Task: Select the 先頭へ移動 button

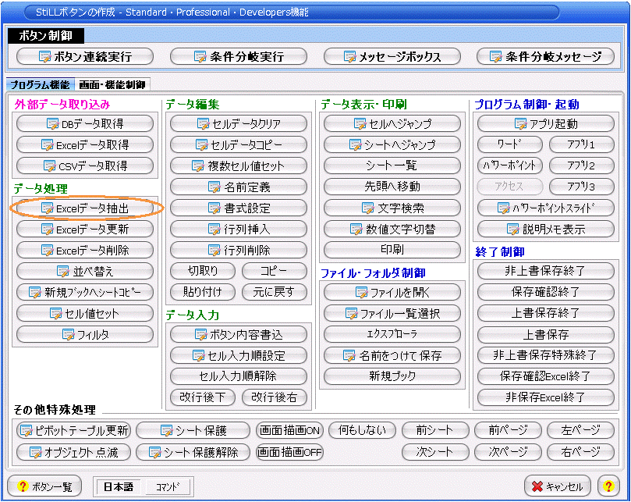Action: [392, 187]
